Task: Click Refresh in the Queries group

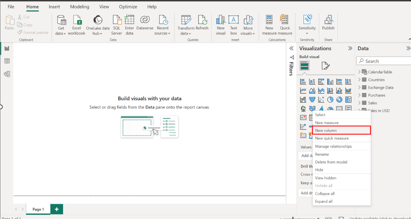Action: pyautogui.click(x=202, y=25)
